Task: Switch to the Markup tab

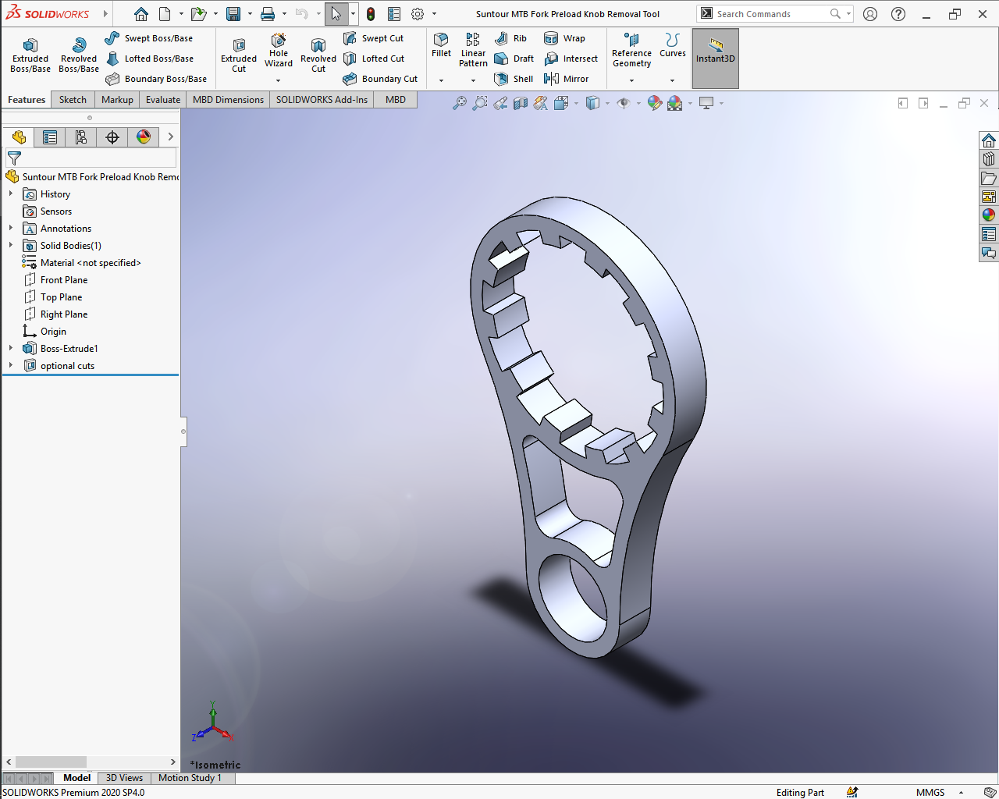Action: 117,100
